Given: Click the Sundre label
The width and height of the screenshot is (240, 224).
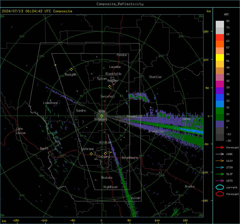Looking at the screenshot, I should tap(81, 110).
